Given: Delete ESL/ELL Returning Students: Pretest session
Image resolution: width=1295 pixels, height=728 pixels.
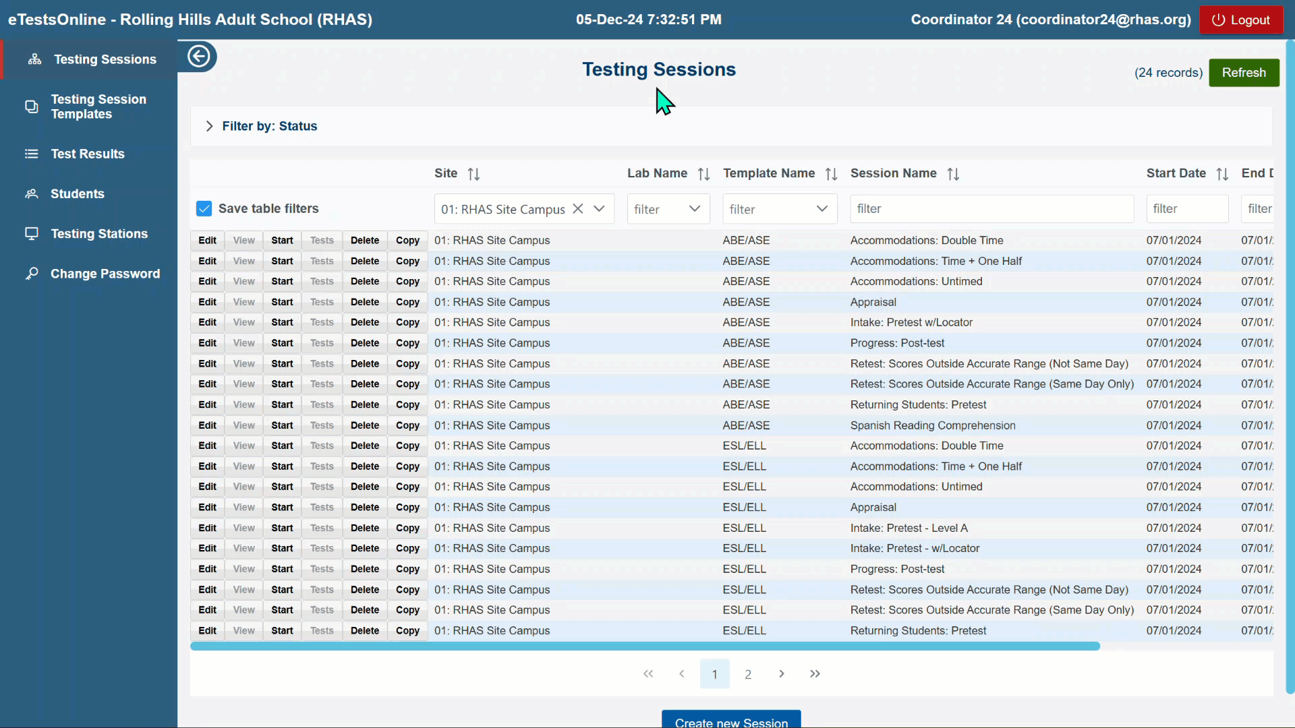Looking at the screenshot, I should [365, 631].
